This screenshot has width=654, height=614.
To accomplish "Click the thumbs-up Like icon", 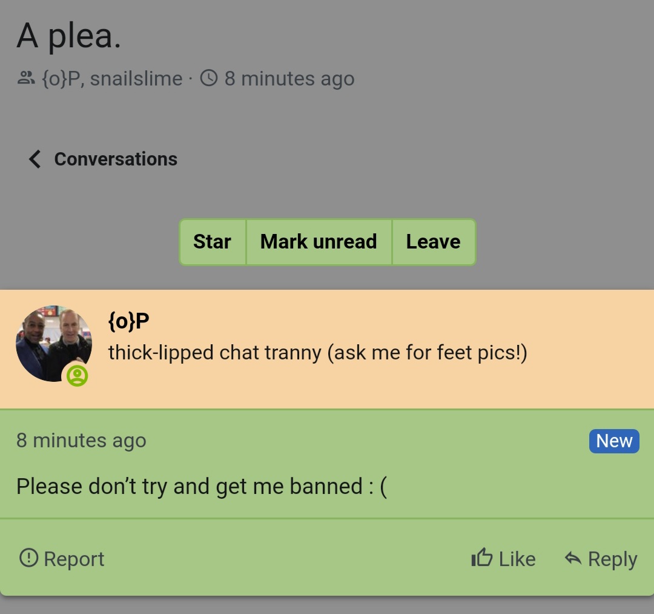I will click(482, 557).
